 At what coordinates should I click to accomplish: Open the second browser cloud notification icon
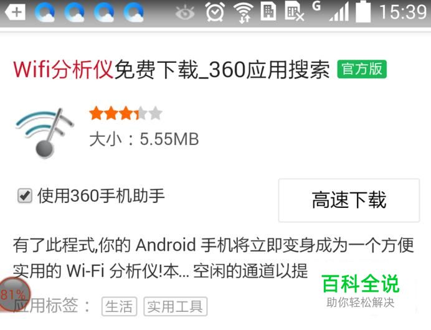[75, 12]
